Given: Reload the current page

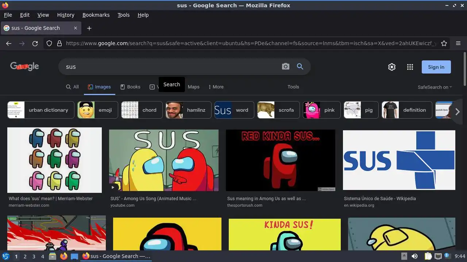Looking at the screenshot, I should pos(35,43).
